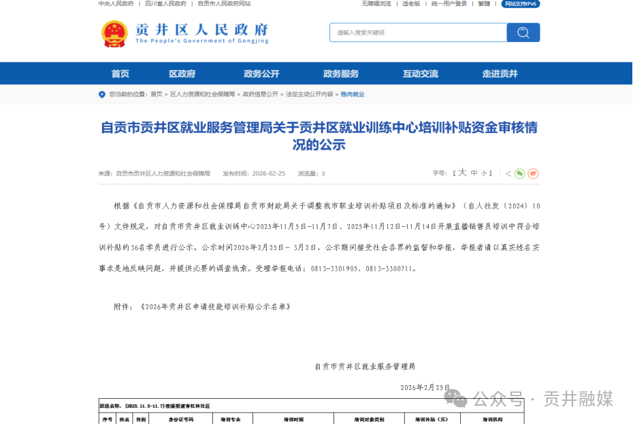The height and width of the screenshot is (424, 633).
Task: Open the 政务服务 menu
Action: 340,73
